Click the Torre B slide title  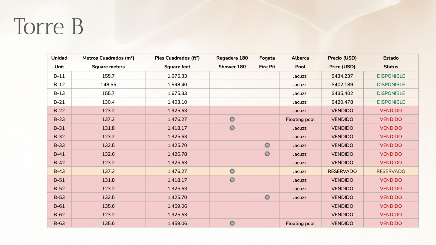tap(48, 26)
